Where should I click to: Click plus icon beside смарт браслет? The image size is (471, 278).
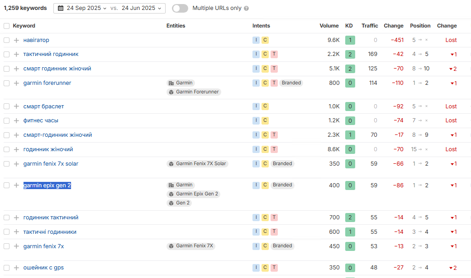(x=17, y=107)
